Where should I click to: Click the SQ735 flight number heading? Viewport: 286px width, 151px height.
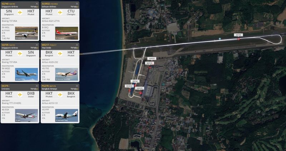[5, 45]
